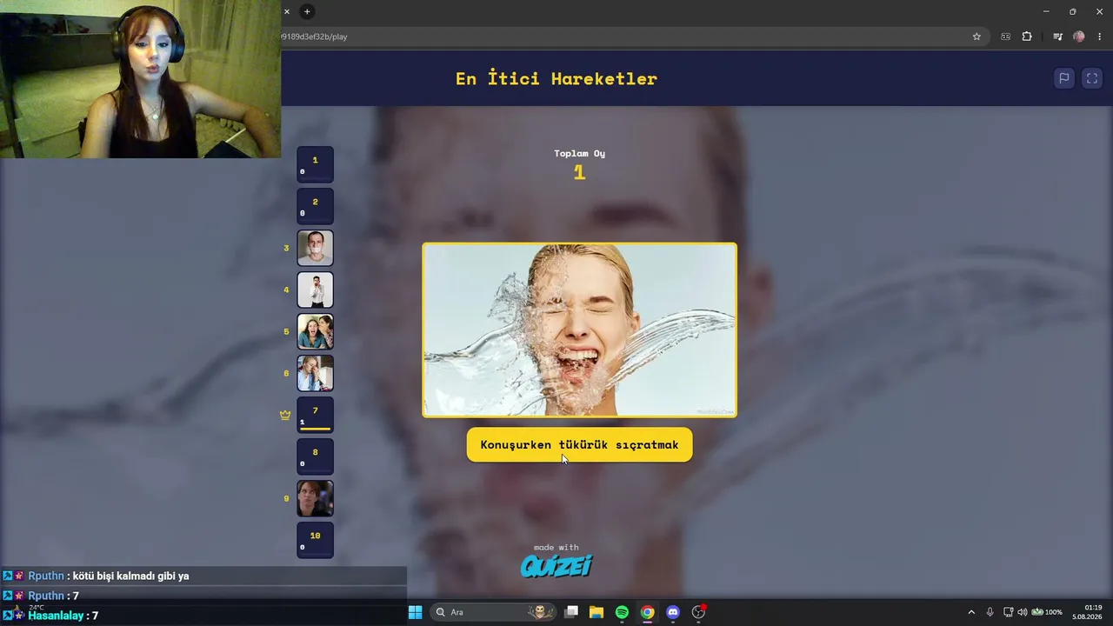Click the microphone icon in the system tray
Viewport: 1113px width, 626px height.
[x=990, y=612]
